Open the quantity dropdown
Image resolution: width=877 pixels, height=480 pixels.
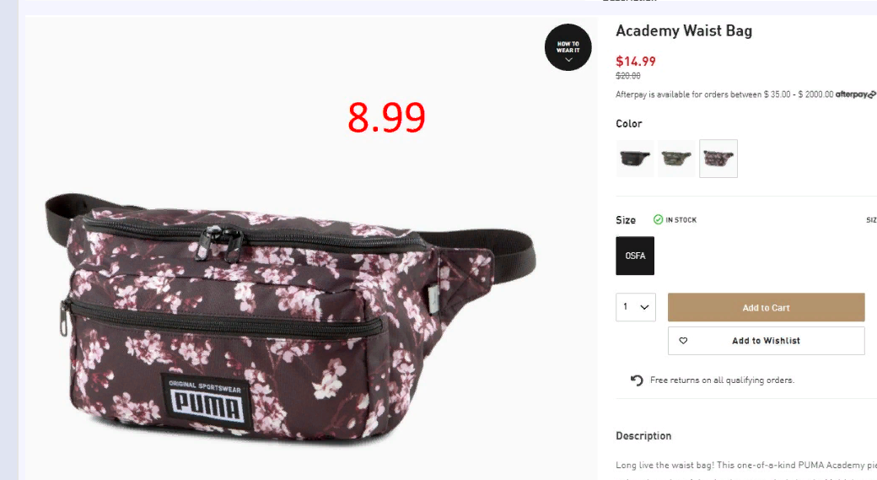click(x=635, y=307)
